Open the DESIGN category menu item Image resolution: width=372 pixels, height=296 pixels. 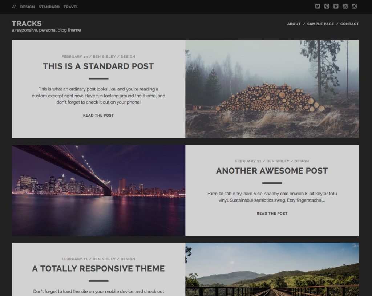coord(28,7)
